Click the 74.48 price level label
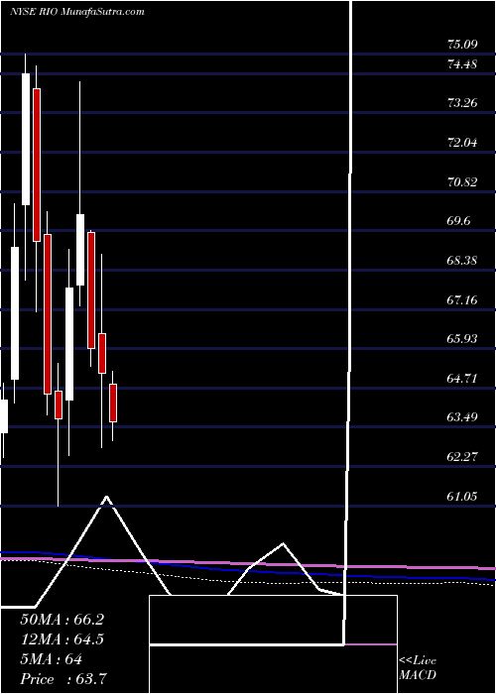 click(462, 64)
